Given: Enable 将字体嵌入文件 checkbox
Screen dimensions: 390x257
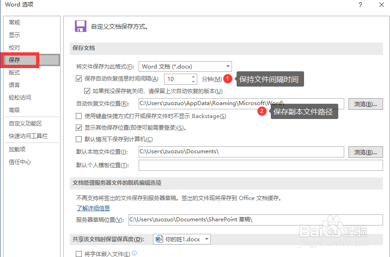Looking at the screenshot, I should pyautogui.click(x=79, y=254).
